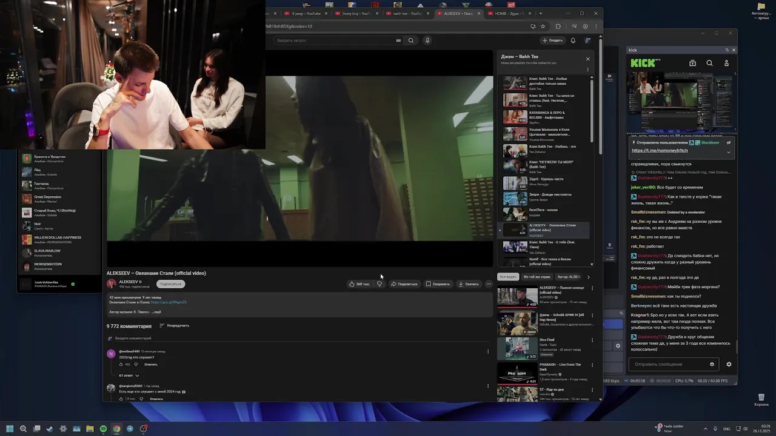Open options for first comment 2025
The image size is (776, 436).
488,351
